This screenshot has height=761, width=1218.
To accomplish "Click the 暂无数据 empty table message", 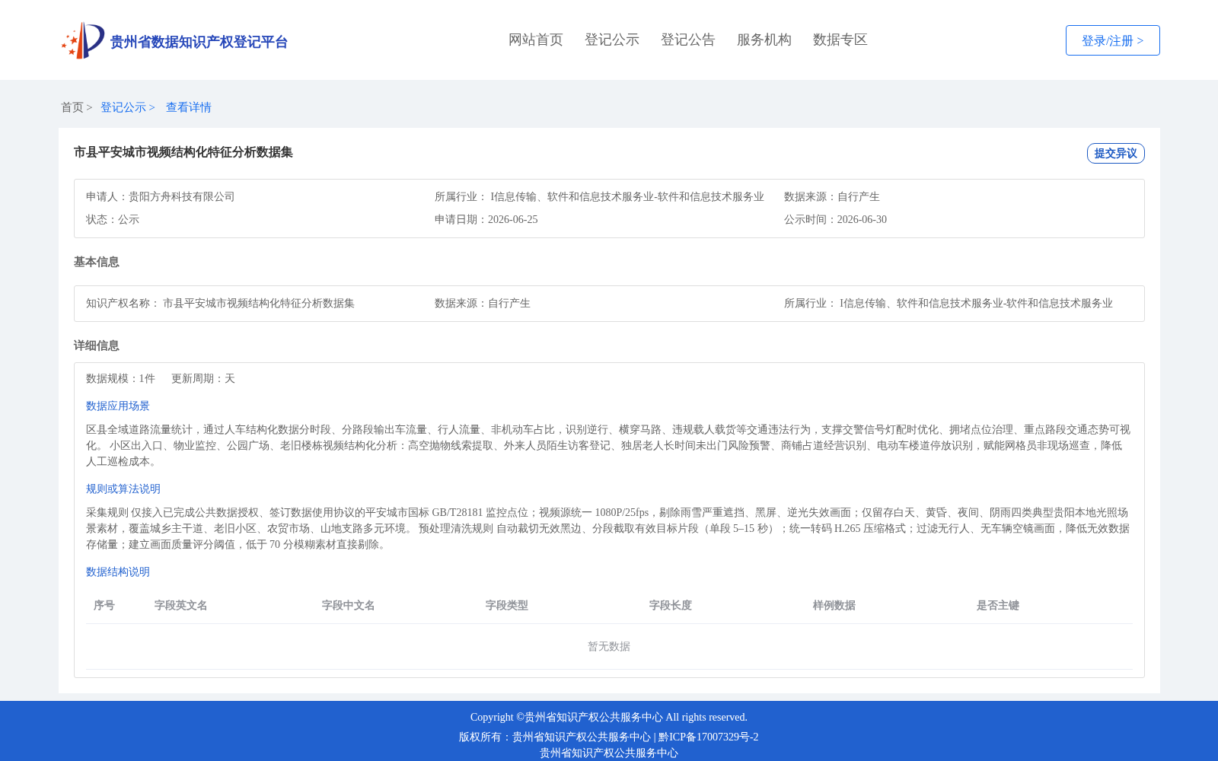I will coord(609,646).
